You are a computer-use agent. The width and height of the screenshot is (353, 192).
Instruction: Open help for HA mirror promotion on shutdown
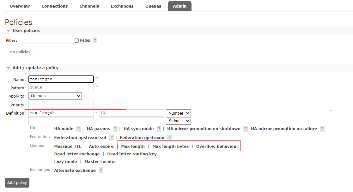pos(246,129)
